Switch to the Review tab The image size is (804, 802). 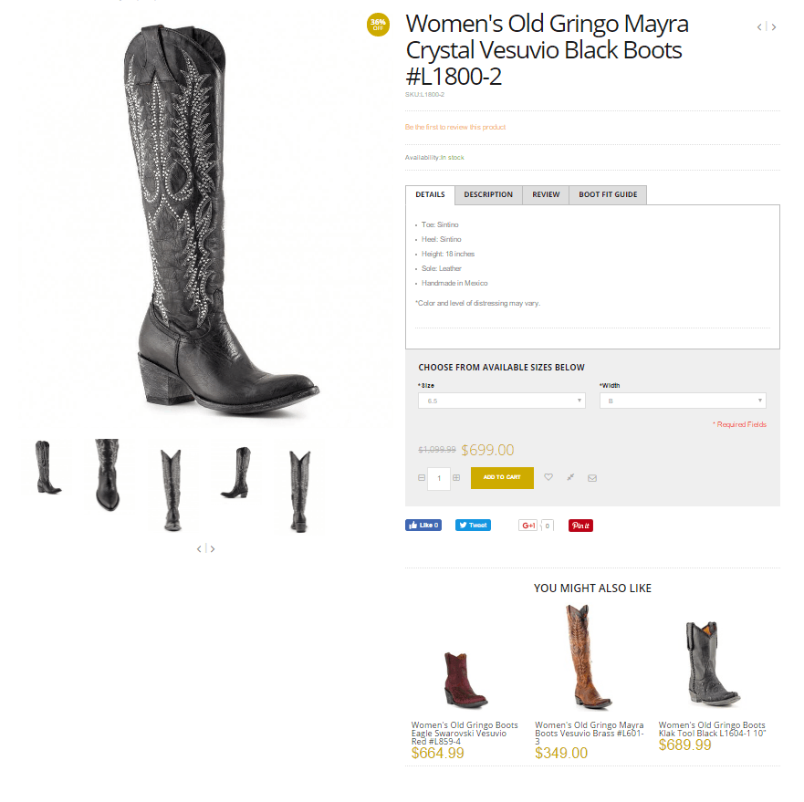(x=546, y=195)
